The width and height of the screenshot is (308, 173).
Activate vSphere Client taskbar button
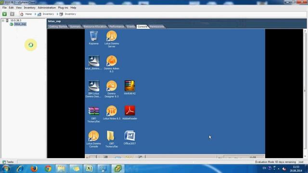pyautogui.click(x=118, y=169)
